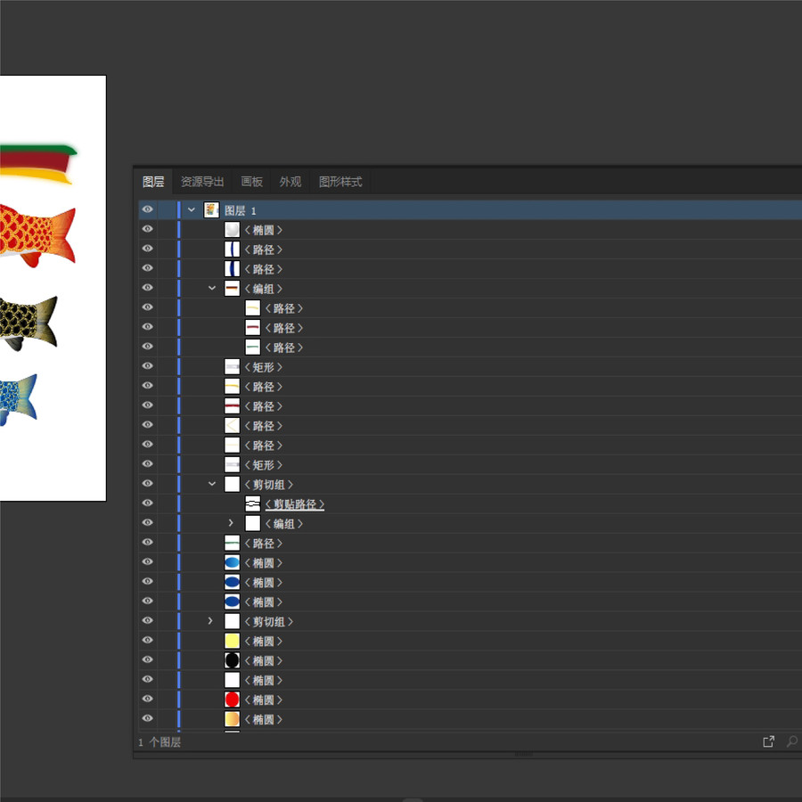802x802 pixels.
Task: Select the black-gold fish on canvas
Action: (29, 323)
